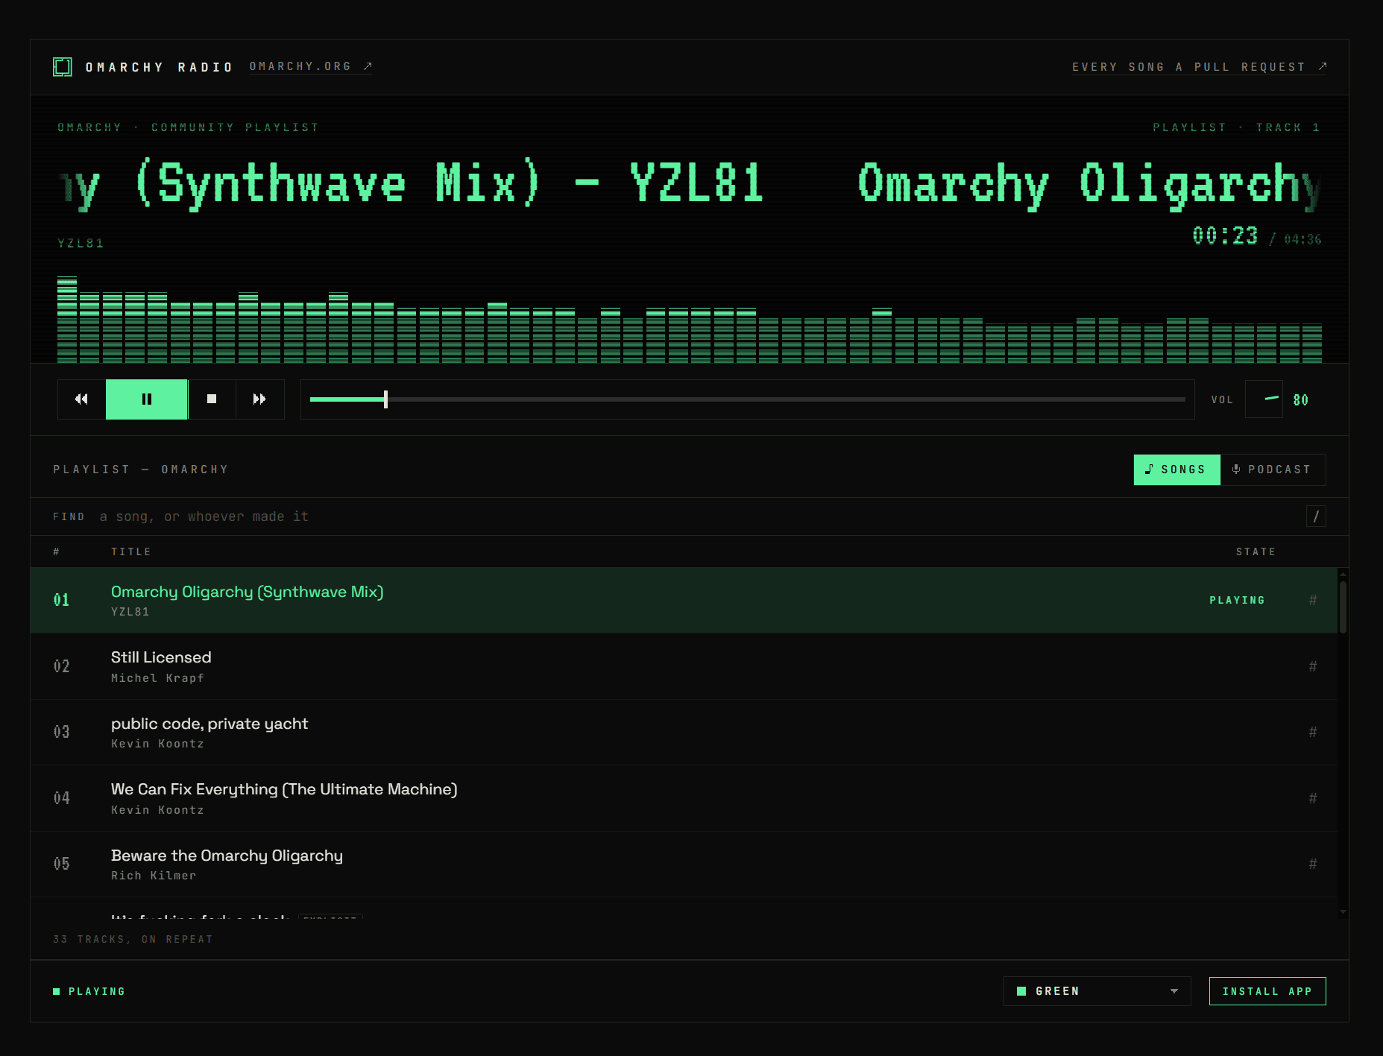Click the Install App button

click(x=1267, y=991)
